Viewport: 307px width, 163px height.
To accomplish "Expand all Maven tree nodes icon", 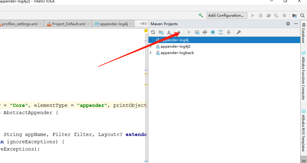I will [221, 32].
